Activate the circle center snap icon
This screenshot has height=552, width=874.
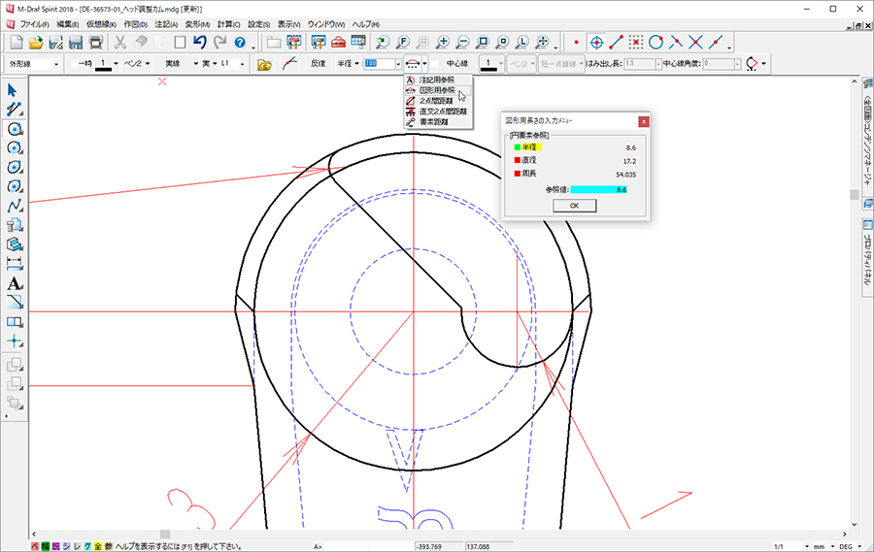coord(597,42)
